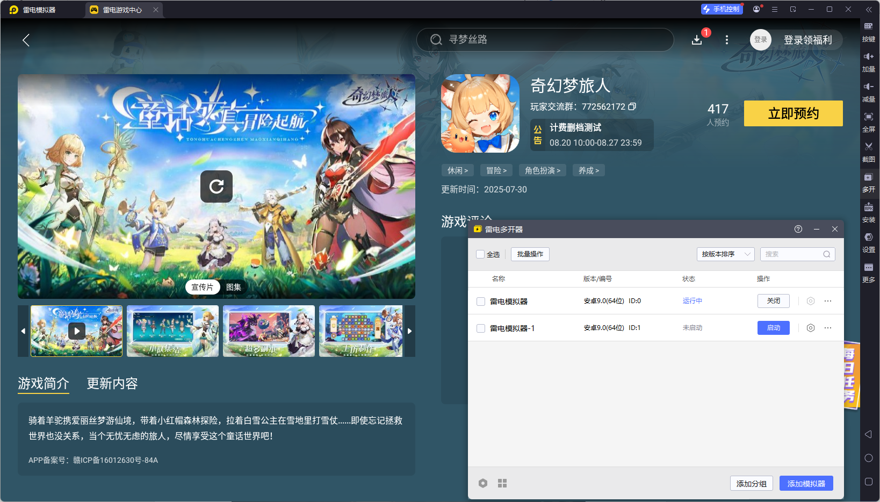Image resolution: width=880 pixels, height=502 pixels.
Task: Open 设置 settings in the sidebar
Action: pos(868,242)
